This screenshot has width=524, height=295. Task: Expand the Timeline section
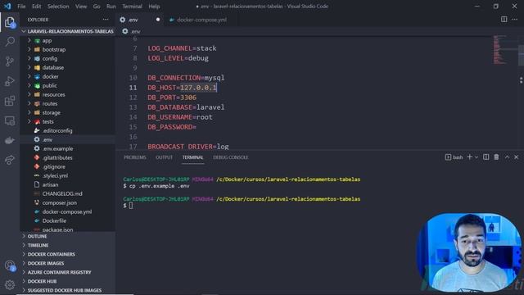pyautogui.click(x=68, y=246)
